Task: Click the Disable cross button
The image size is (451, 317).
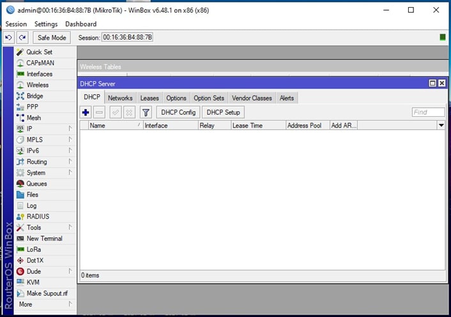Action: (x=129, y=112)
